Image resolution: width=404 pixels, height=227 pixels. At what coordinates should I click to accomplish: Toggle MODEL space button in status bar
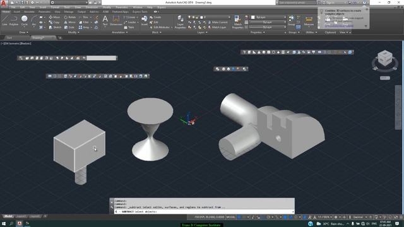(x=230, y=217)
